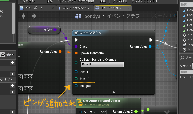Select the Des function entry in right list

point(188,10)
